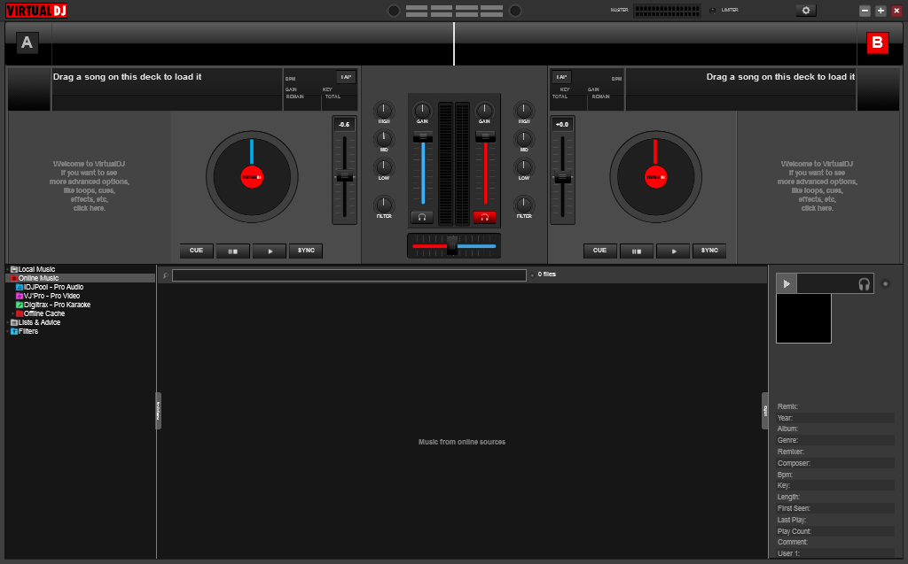Enable SYNC on deck A
This screenshot has height=564, width=908.
coord(305,251)
